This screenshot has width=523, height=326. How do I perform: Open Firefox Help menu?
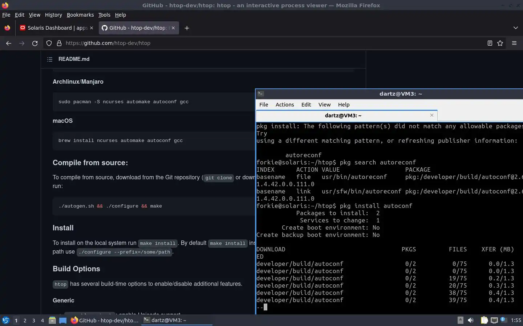pyautogui.click(x=120, y=15)
